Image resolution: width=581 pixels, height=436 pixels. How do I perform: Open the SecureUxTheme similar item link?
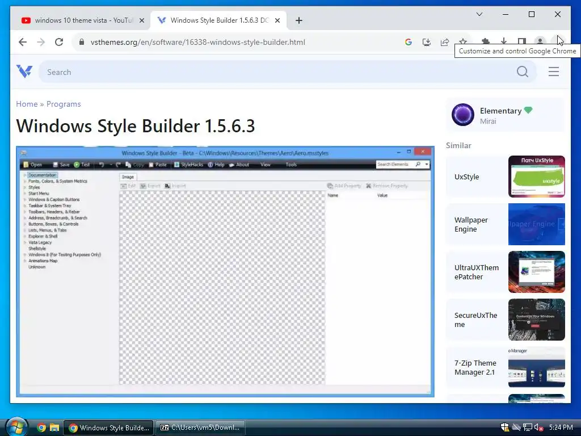[476, 320]
